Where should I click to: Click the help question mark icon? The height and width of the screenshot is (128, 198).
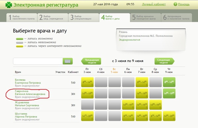point(175,4)
